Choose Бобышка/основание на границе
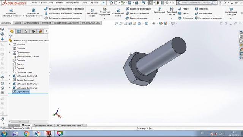Viewport: 243px width, 137px height. [x=62, y=18]
